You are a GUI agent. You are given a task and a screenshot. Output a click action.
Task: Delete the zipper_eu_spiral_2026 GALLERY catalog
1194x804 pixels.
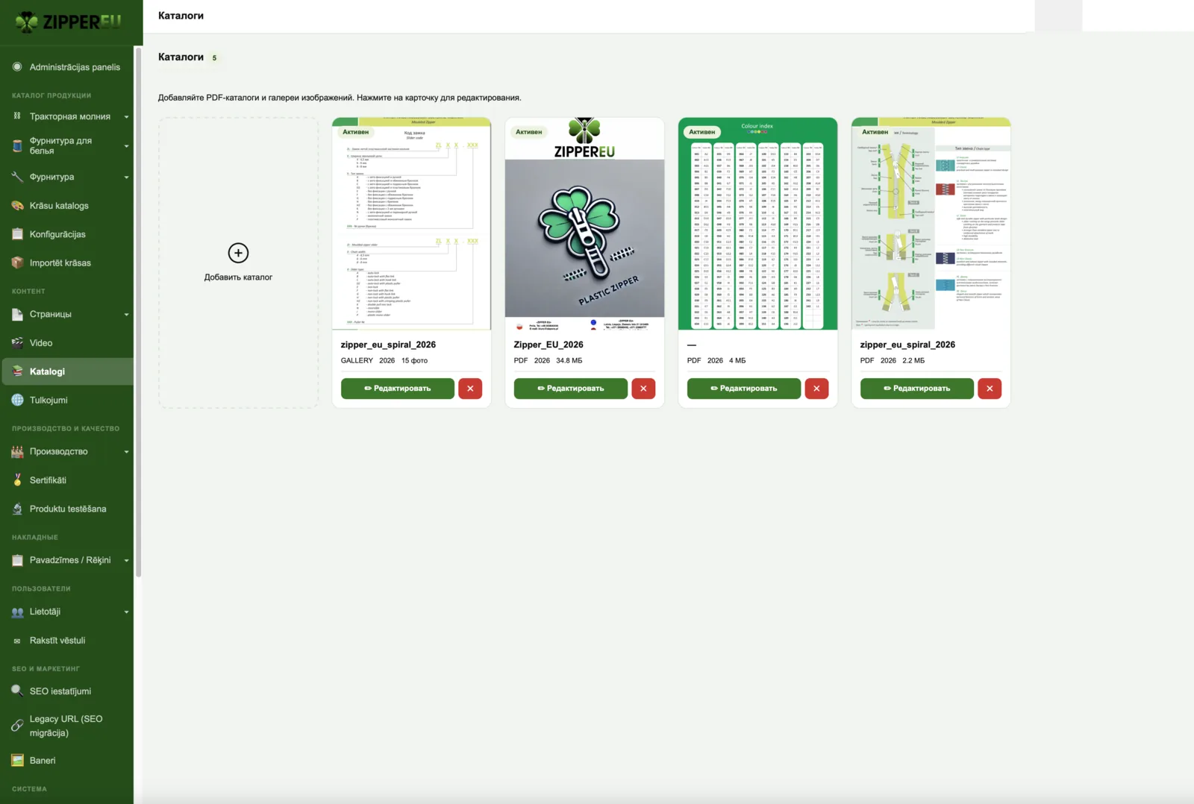470,389
